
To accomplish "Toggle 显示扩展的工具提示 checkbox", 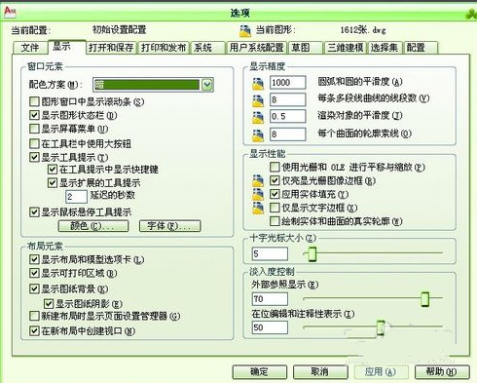I will [53, 182].
